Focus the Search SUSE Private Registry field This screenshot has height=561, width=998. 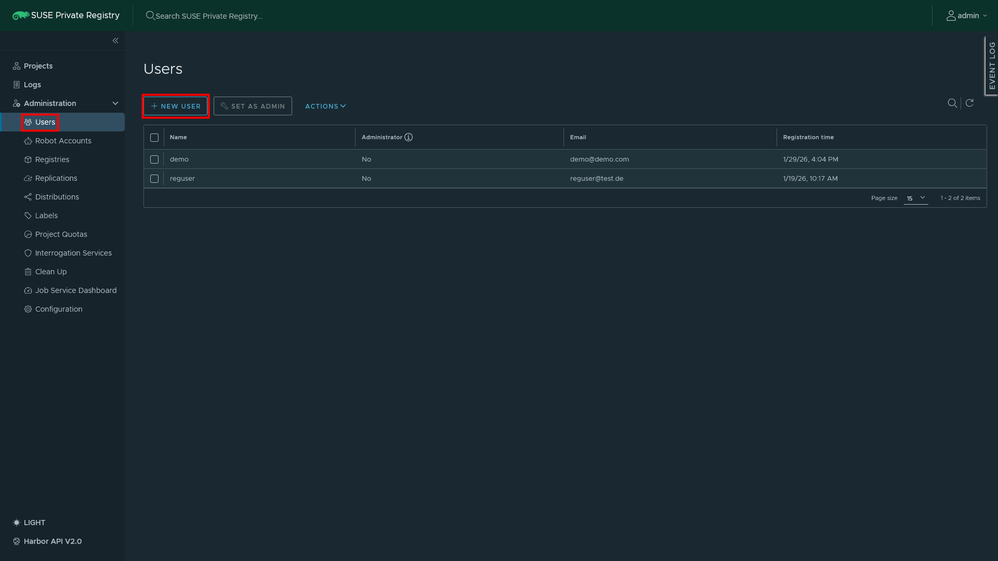tap(208, 16)
